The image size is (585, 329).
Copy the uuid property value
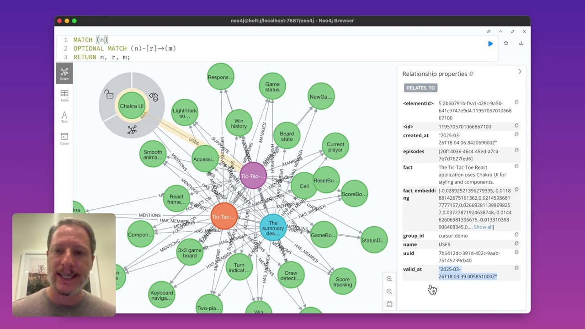coord(516,252)
